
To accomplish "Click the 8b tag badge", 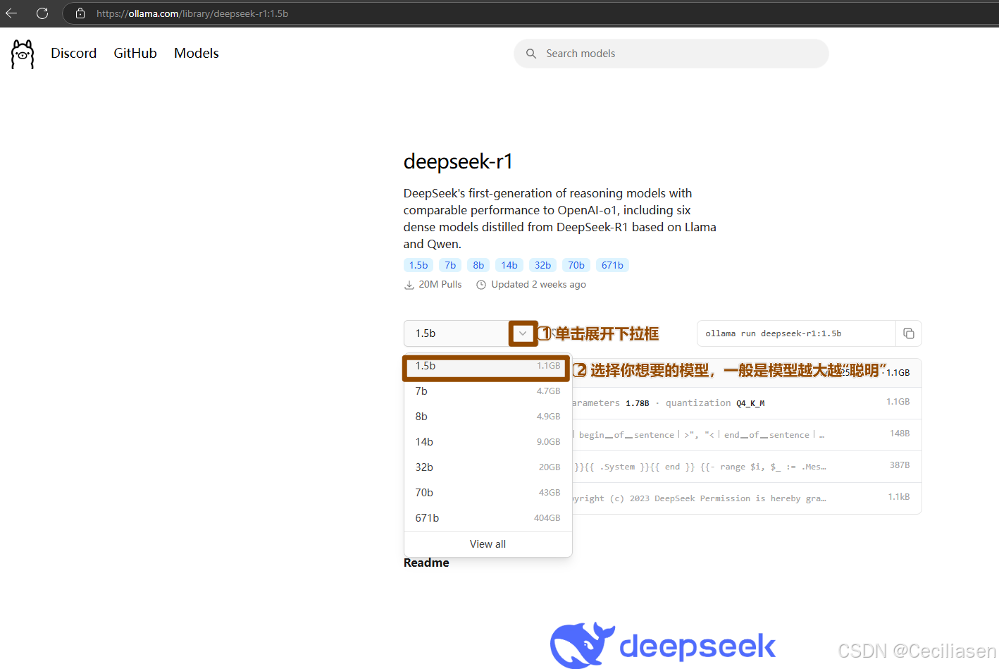I will 478,265.
